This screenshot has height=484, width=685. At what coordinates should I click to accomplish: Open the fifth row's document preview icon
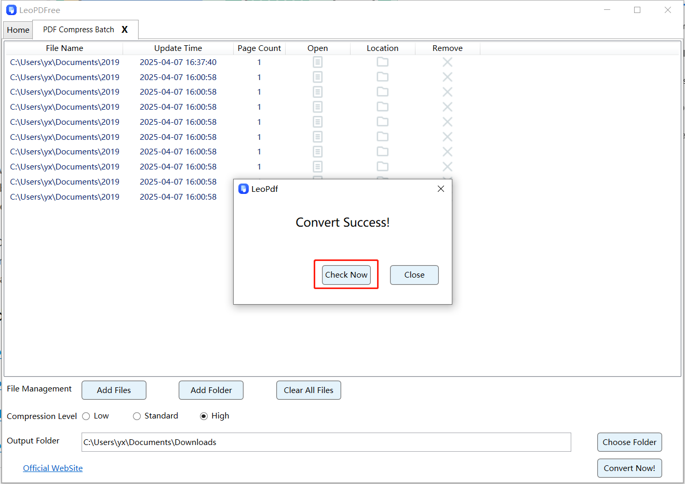coord(317,122)
